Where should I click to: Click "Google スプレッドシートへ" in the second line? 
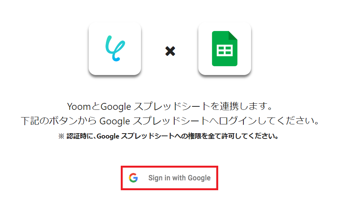point(159,121)
